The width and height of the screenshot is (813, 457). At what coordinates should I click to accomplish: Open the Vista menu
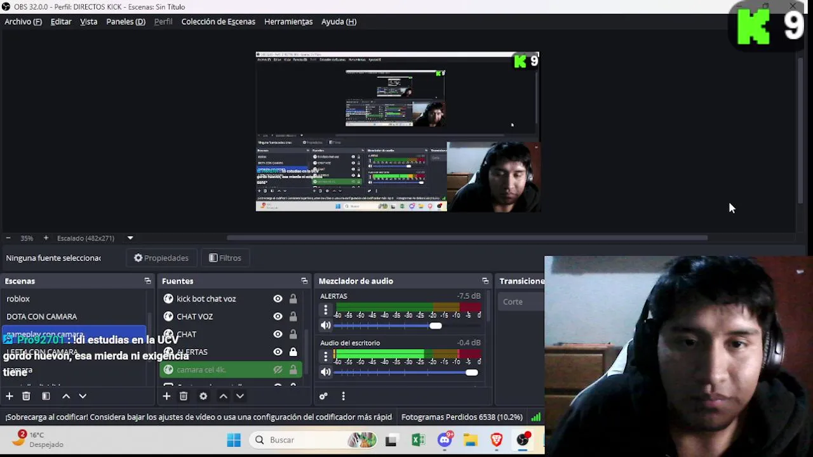pyautogui.click(x=89, y=22)
